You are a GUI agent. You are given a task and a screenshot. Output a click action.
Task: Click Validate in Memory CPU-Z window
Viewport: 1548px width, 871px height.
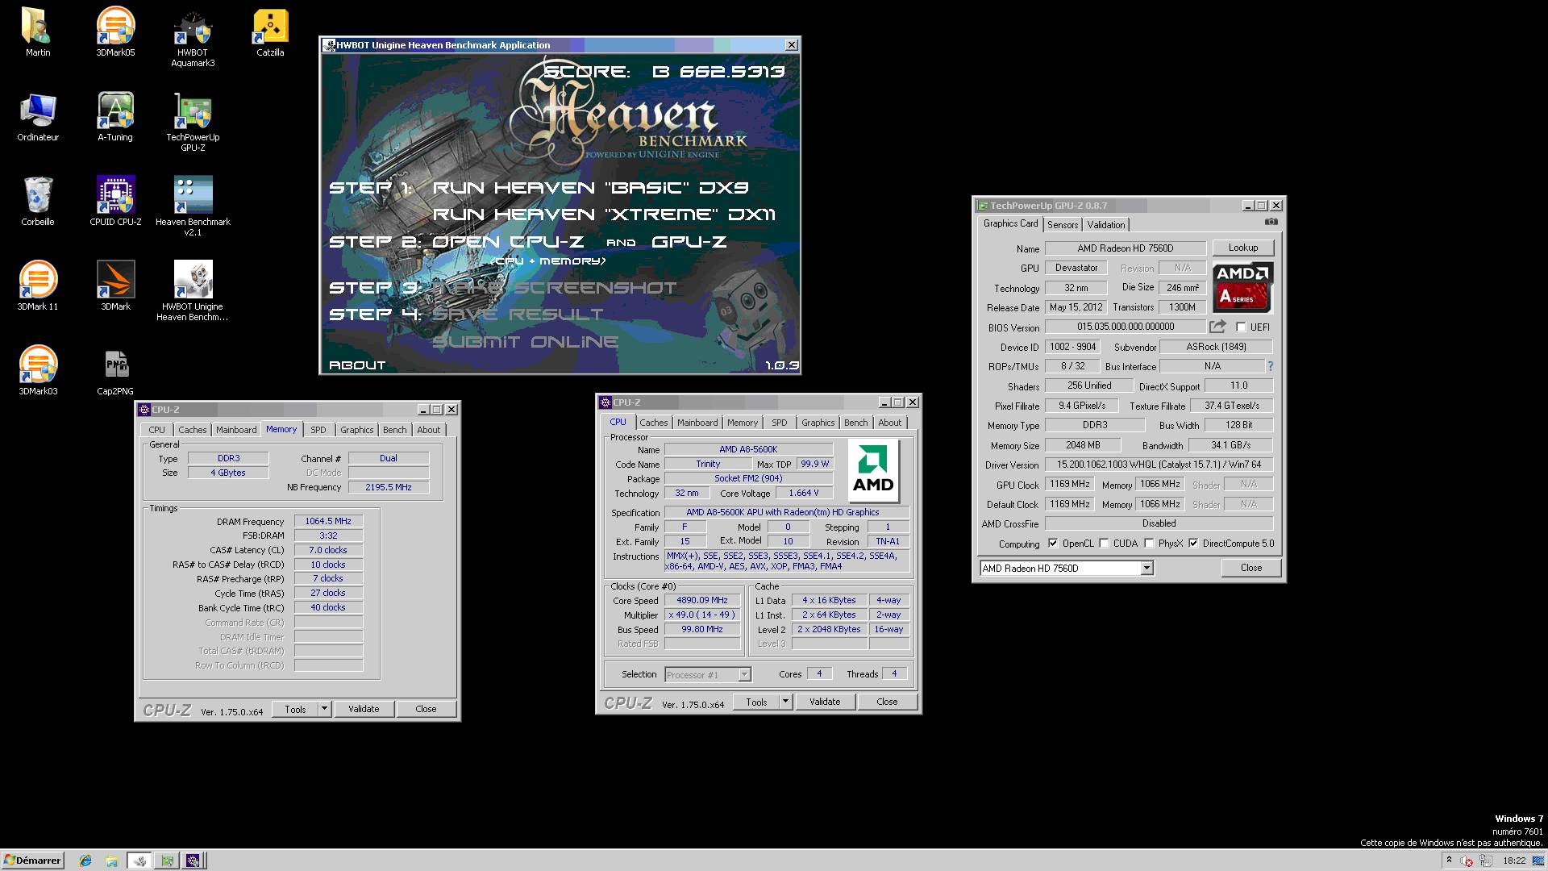point(364,709)
